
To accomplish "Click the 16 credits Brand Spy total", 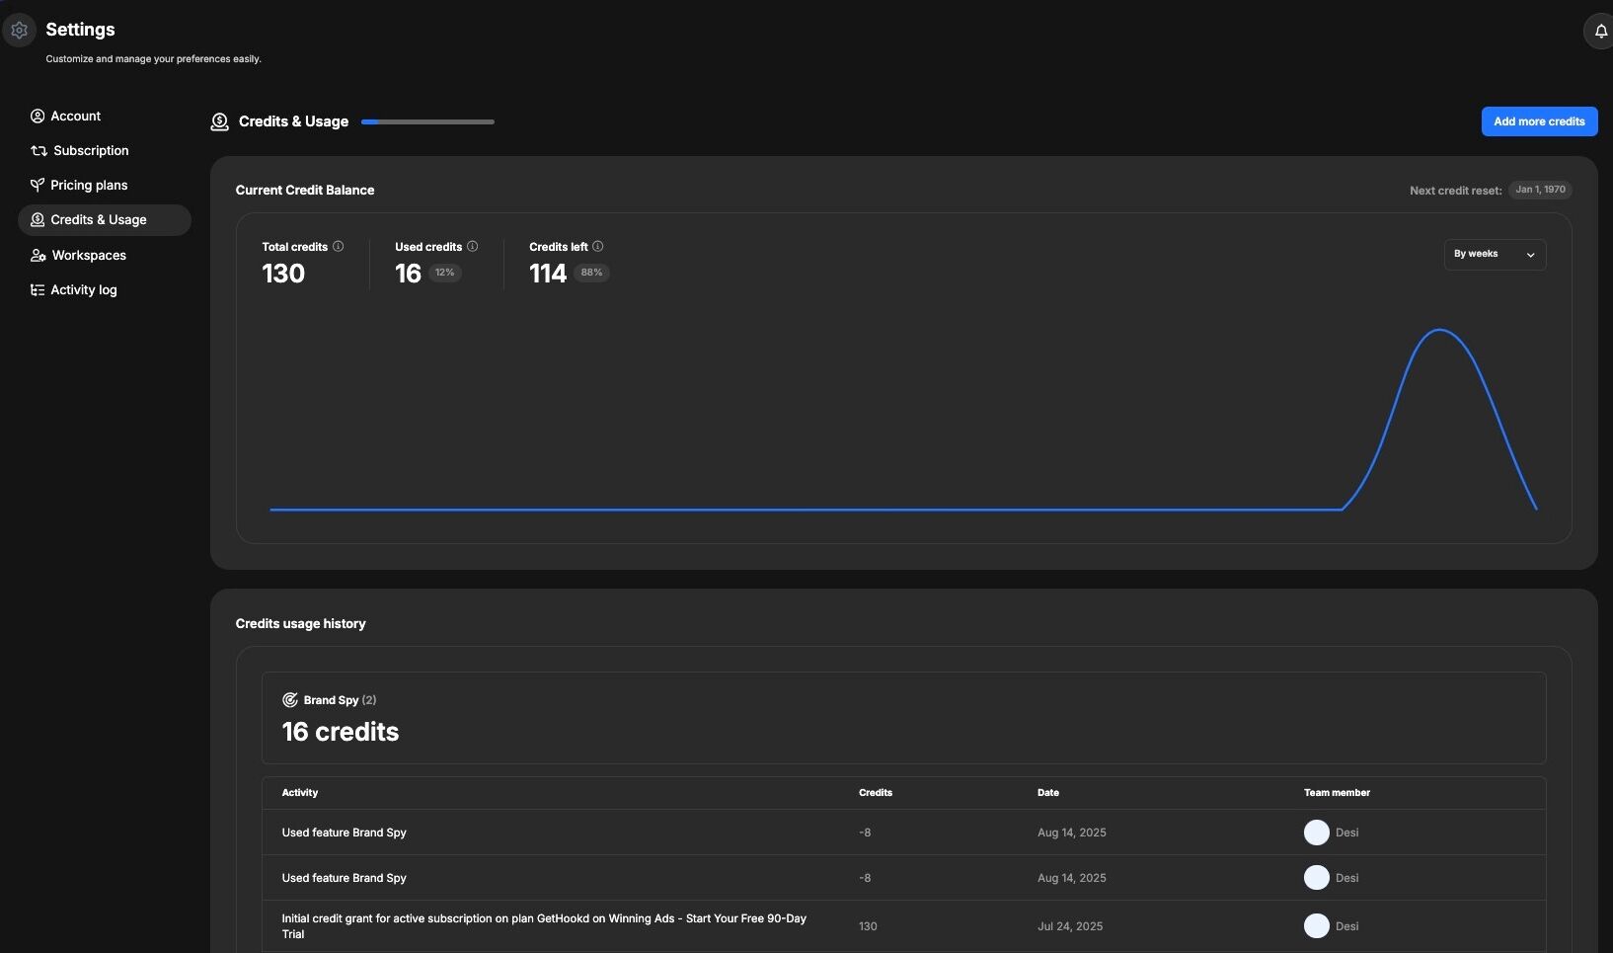I will pos(341,732).
